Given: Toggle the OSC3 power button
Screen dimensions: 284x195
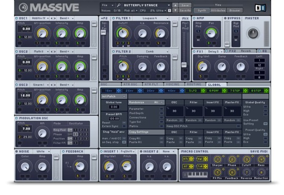Looking at the screenshot, I should [x=16, y=85].
